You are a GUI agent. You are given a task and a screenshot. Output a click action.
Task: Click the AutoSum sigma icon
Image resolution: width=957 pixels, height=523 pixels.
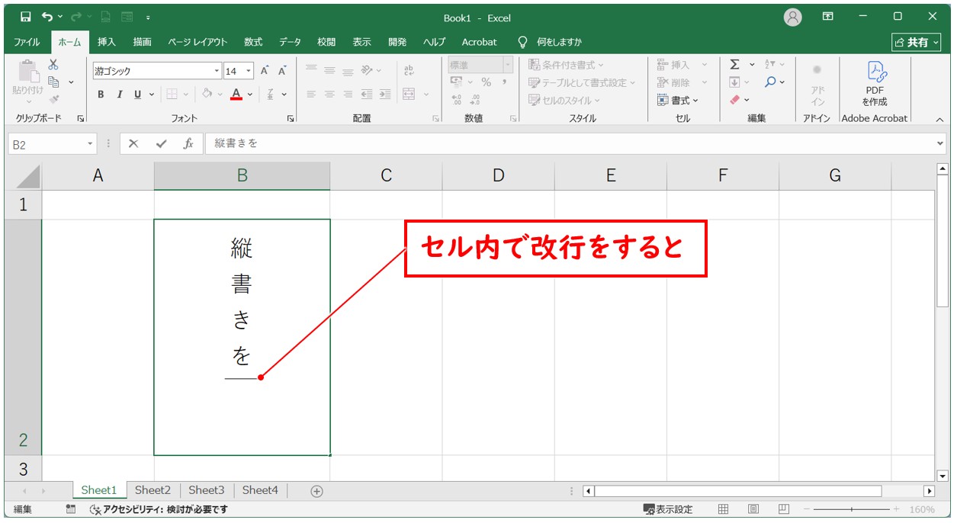(x=734, y=65)
